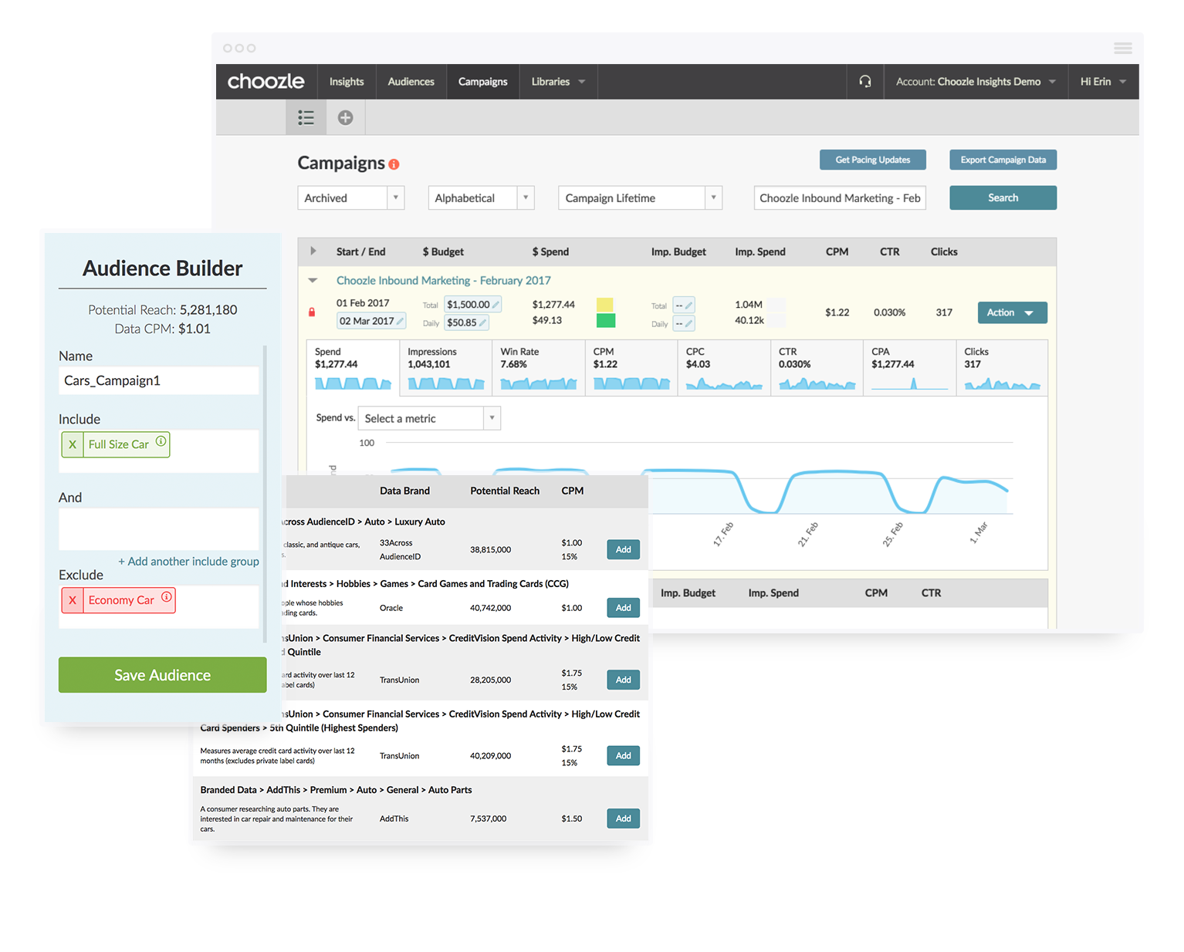Open the Account Choozle Insights Demo dropdown
The height and width of the screenshot is (952, 1184).
(x=976, y=82)
